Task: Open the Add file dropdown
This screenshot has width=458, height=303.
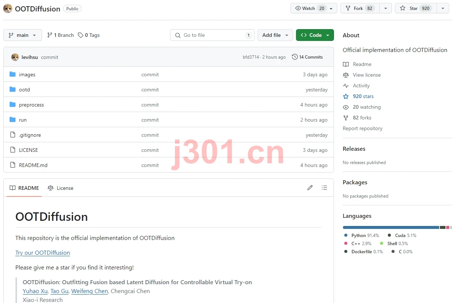Action: click(275, 35)
